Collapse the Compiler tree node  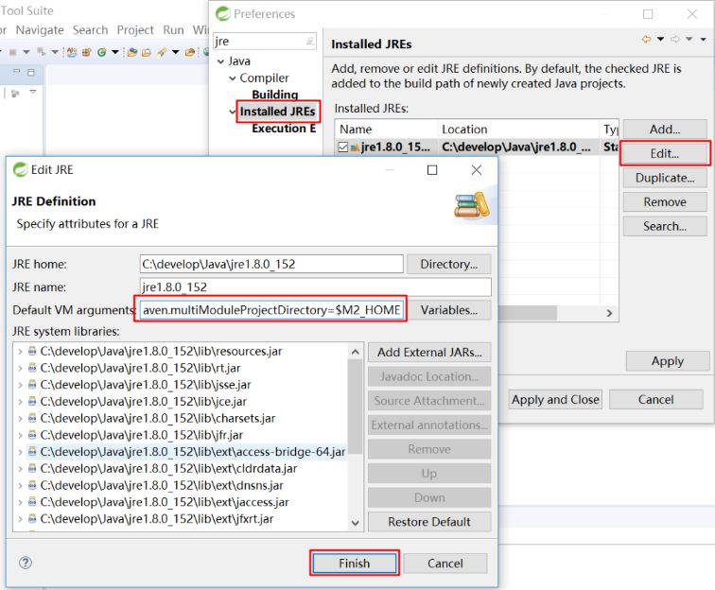(x=233, y=78)
